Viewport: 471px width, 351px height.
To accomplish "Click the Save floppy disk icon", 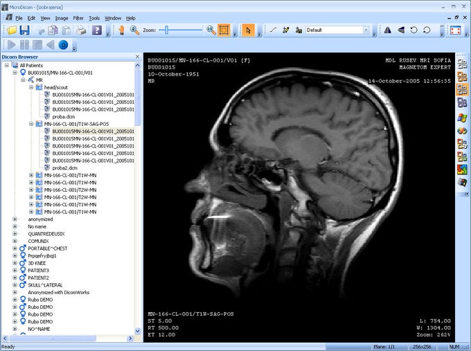I will coord(24,30).
